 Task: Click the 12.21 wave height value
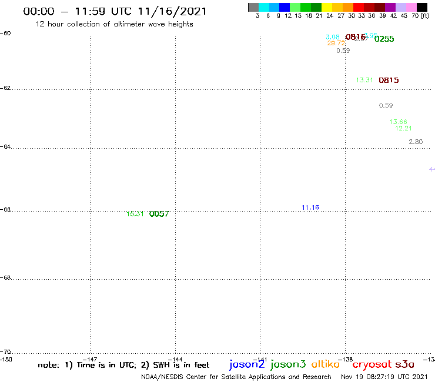[403, 128]
